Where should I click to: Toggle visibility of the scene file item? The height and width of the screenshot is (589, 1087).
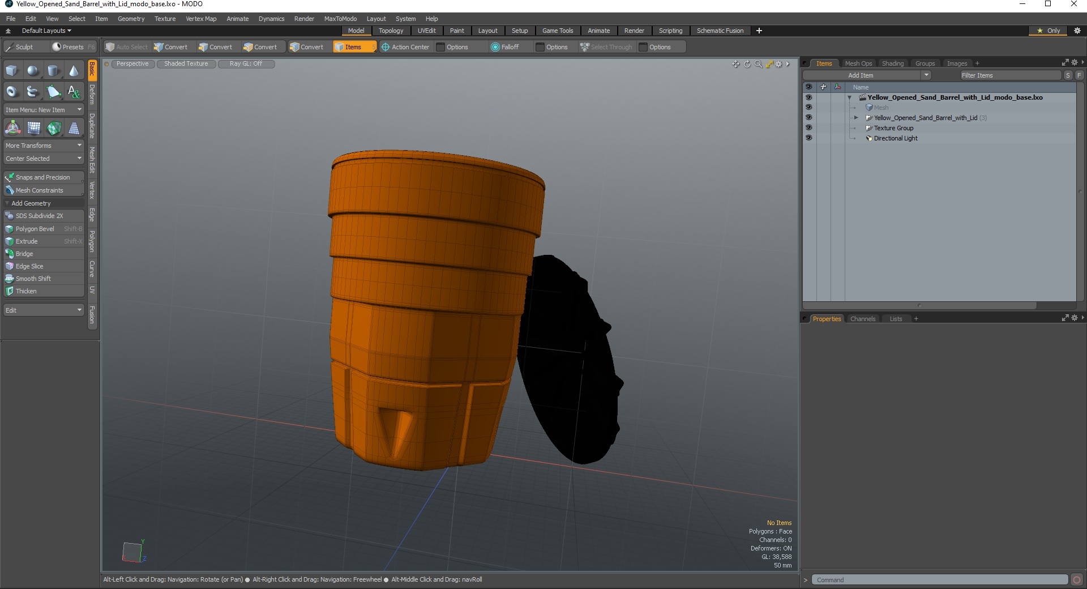click(808, 97)
